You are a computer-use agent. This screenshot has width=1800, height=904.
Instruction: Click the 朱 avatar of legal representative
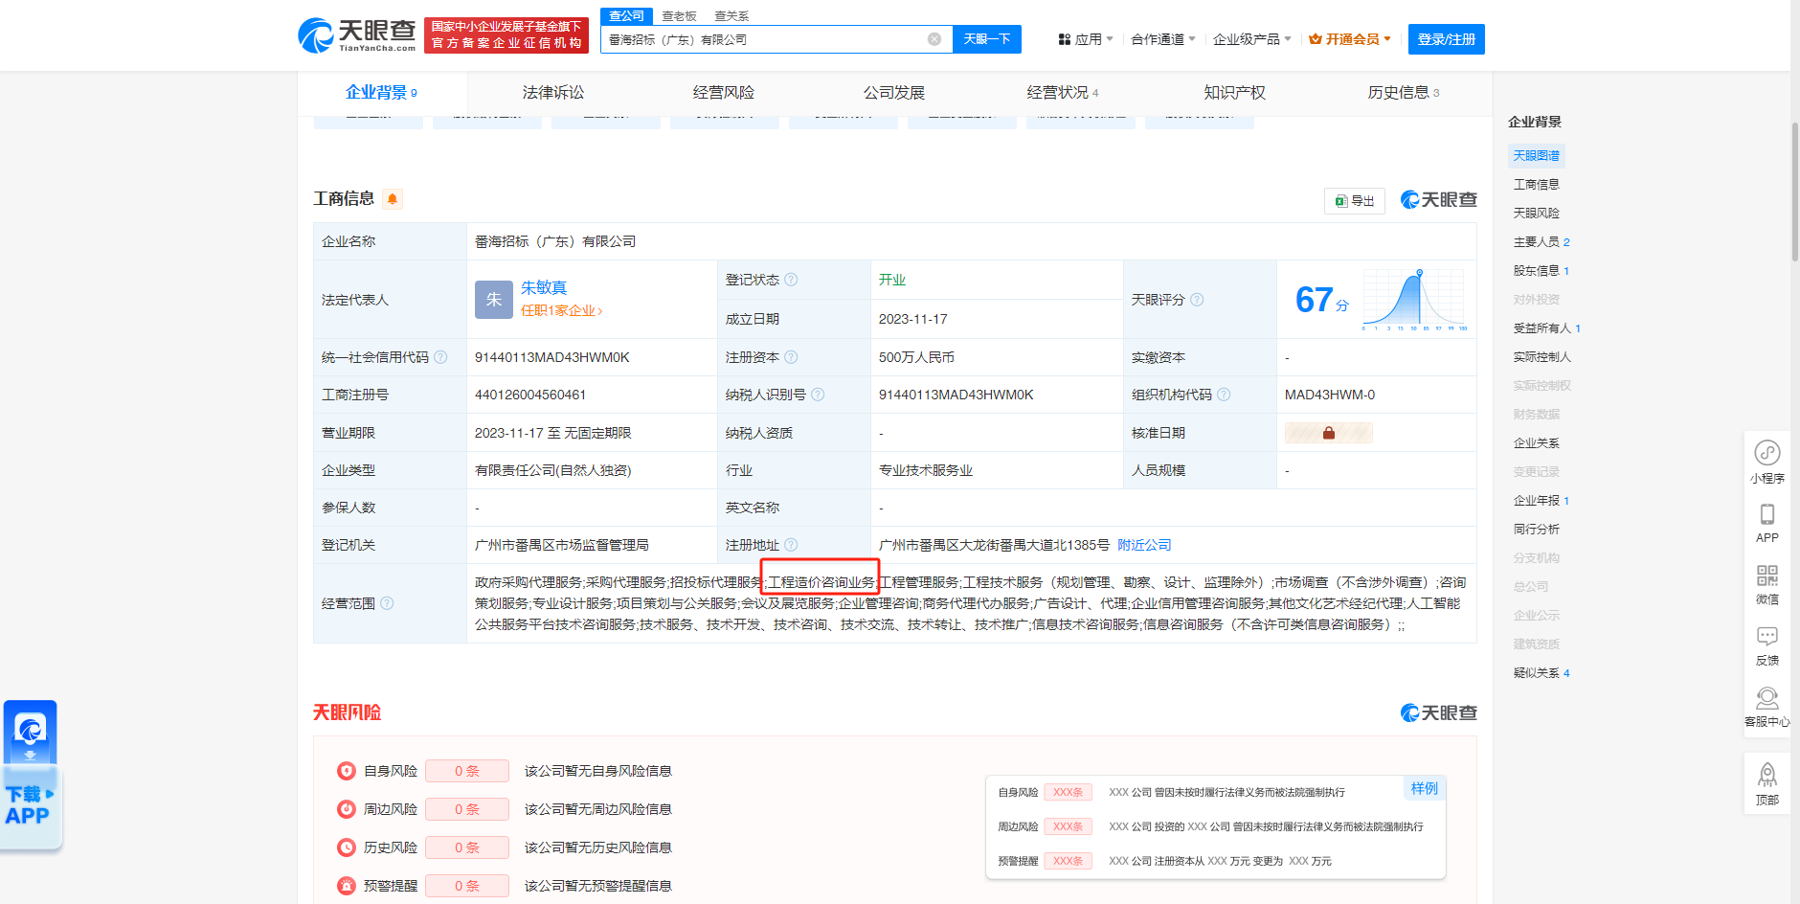point(494,300)
